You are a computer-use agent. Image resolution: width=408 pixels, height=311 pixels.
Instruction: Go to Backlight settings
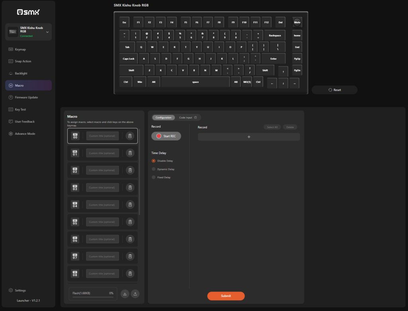(21, 74)
